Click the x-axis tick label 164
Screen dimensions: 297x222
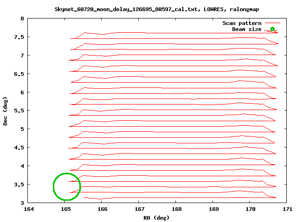point(29,209)
